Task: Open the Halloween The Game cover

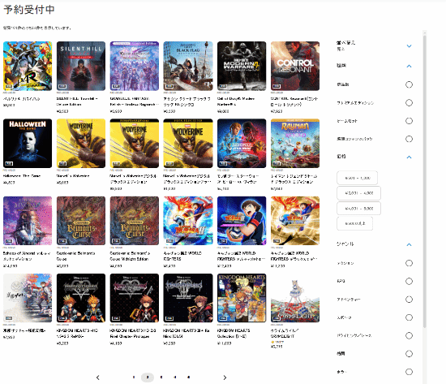Action: click(28, 143)
